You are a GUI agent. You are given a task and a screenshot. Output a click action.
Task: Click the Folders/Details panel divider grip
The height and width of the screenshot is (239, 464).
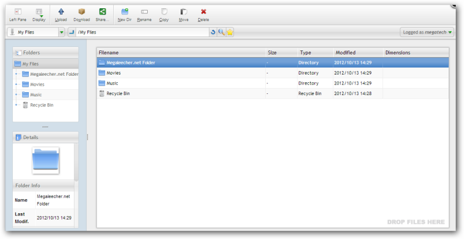(45, 127)
